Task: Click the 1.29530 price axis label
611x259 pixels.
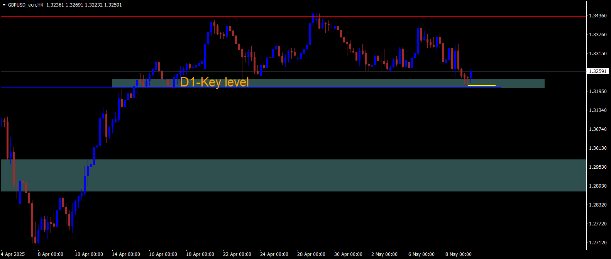Action: [598, 167]
